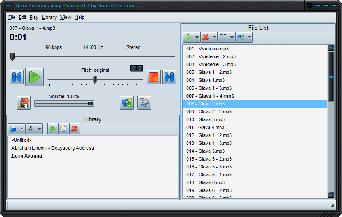The width and height of the screenshot is (342, 217).
Task: Open the Play menu
Action: coord(34,17)
